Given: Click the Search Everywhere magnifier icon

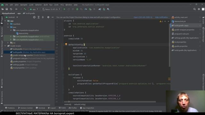Looking at the screenshot, I should (x=194, y=9).
